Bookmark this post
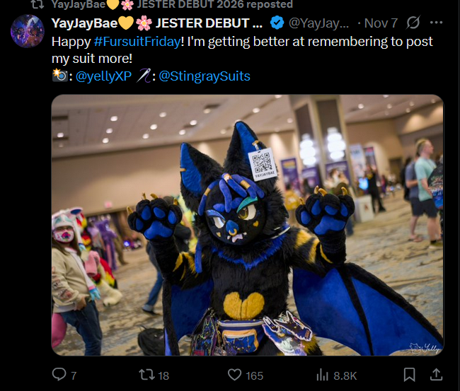Viewport: 460px width, 391px height. 409,375
